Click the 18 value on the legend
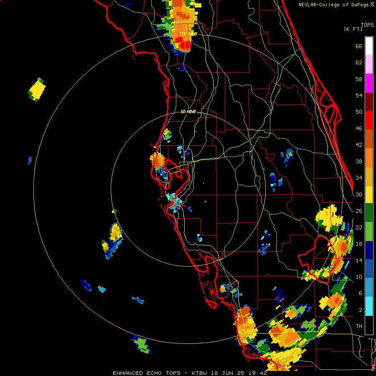The width and height of the screenshot is (376, 376). [359, 244]
